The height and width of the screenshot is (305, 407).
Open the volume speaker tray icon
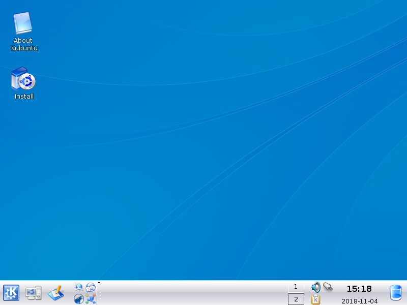[x=316, y=287]
